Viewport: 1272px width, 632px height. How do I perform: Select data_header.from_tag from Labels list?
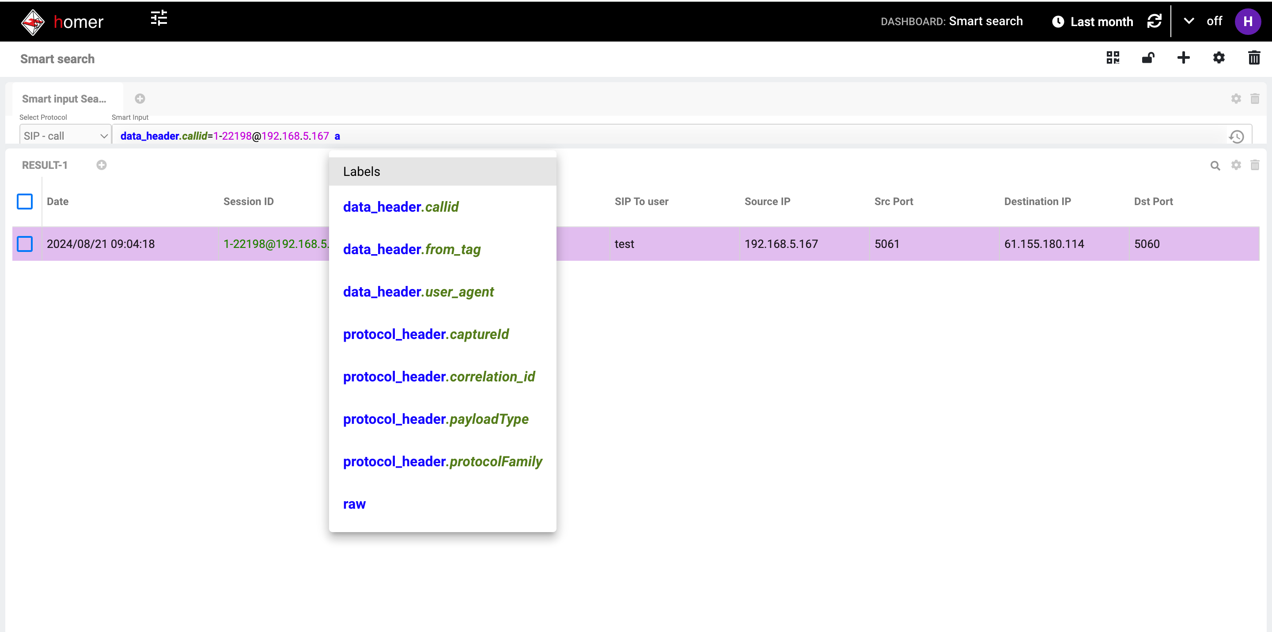coord(411,250)
